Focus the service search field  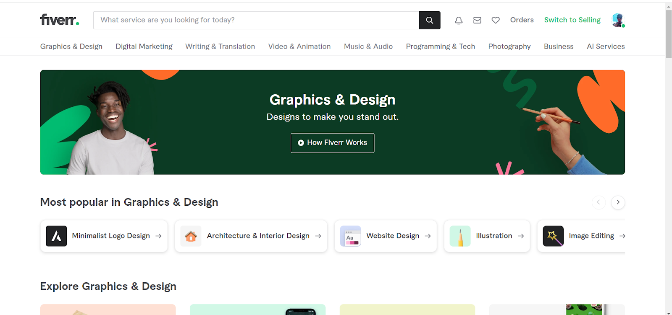point(256,20)
